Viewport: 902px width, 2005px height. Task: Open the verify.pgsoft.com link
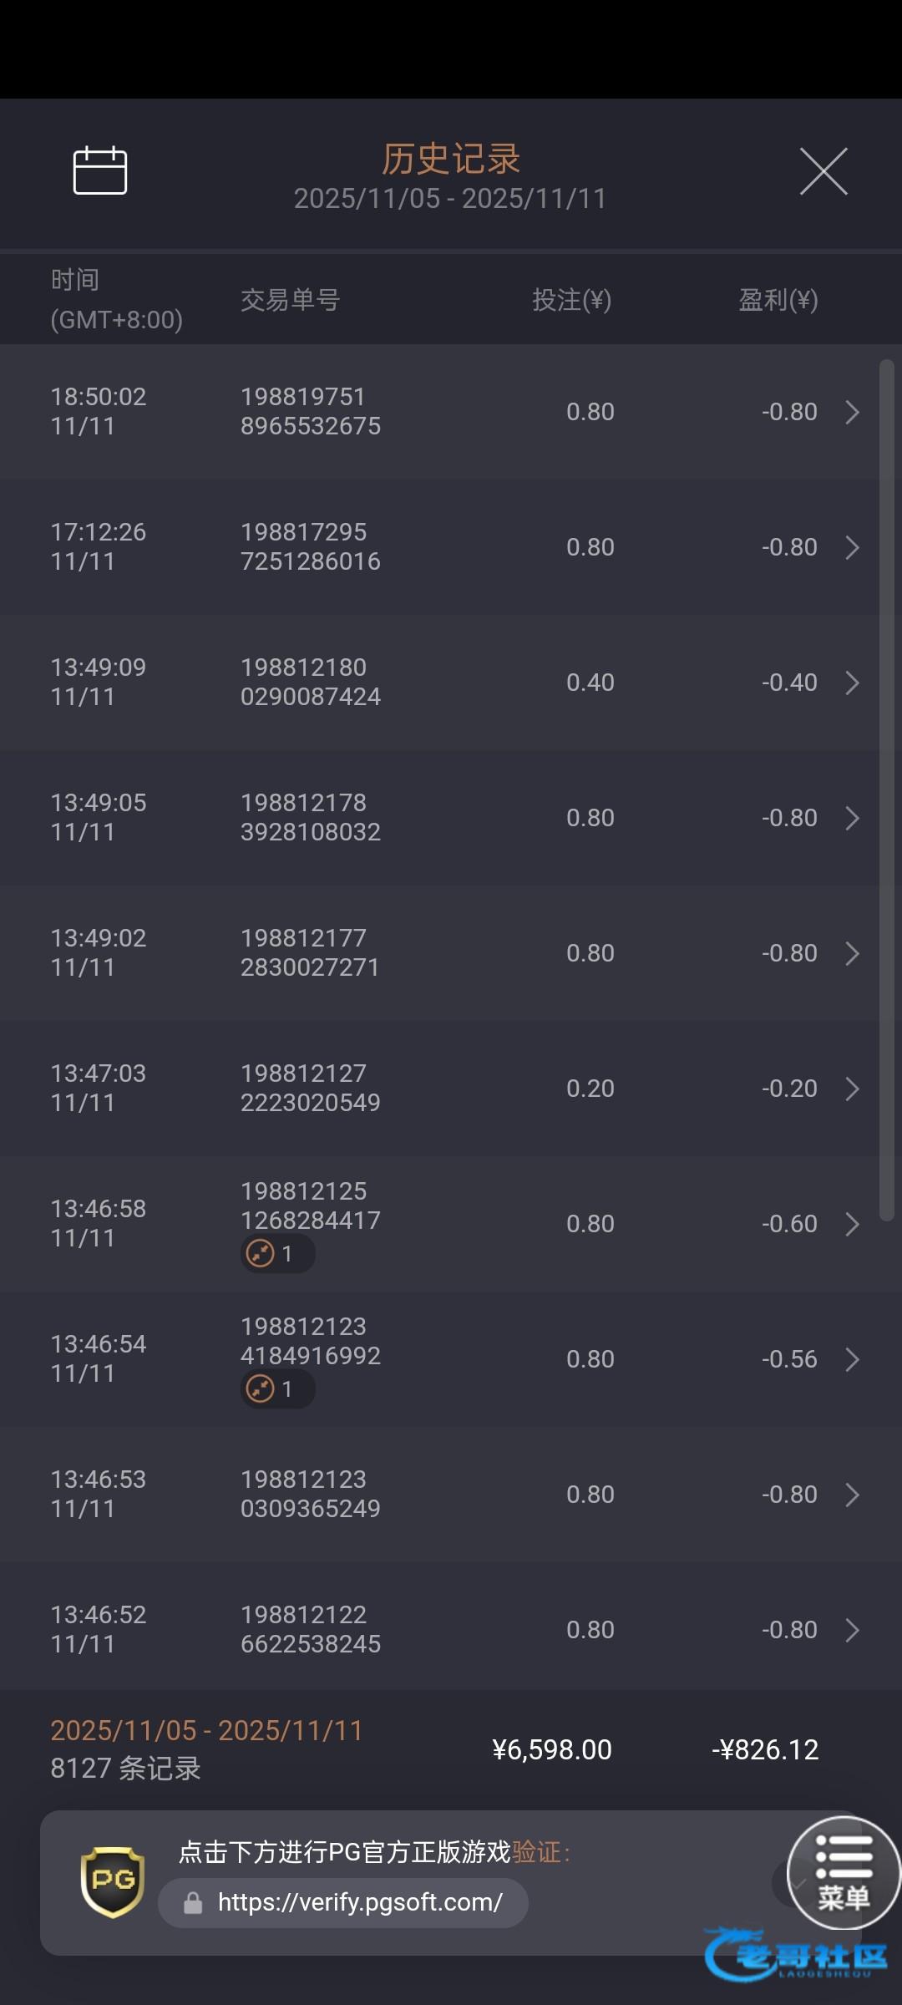pyautogui.click(x=360, y=1902)
